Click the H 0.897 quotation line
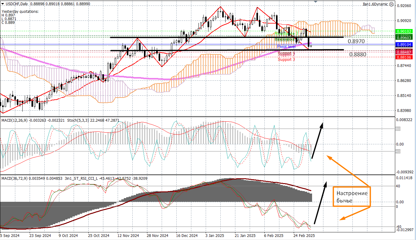This screenshot has height=240, width=416. [8, 15]
